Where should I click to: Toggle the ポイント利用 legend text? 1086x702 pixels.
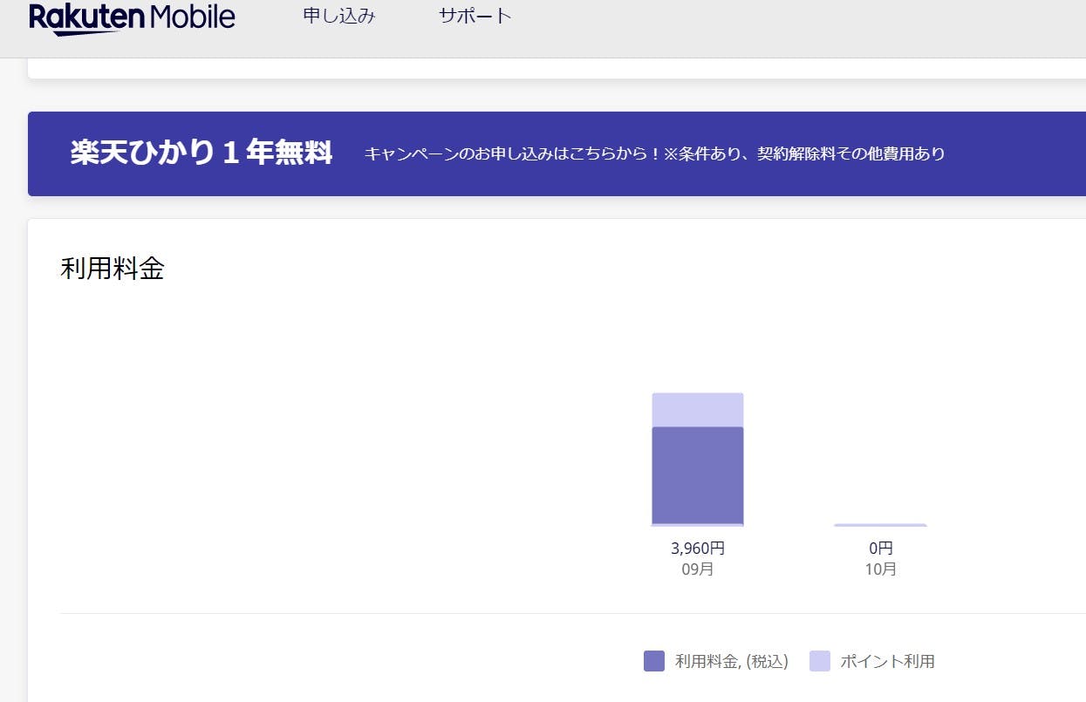coord(887,662)
